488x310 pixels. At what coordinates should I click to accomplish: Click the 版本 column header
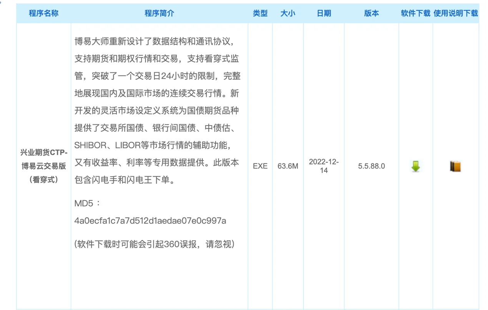(x=372, y=13)
